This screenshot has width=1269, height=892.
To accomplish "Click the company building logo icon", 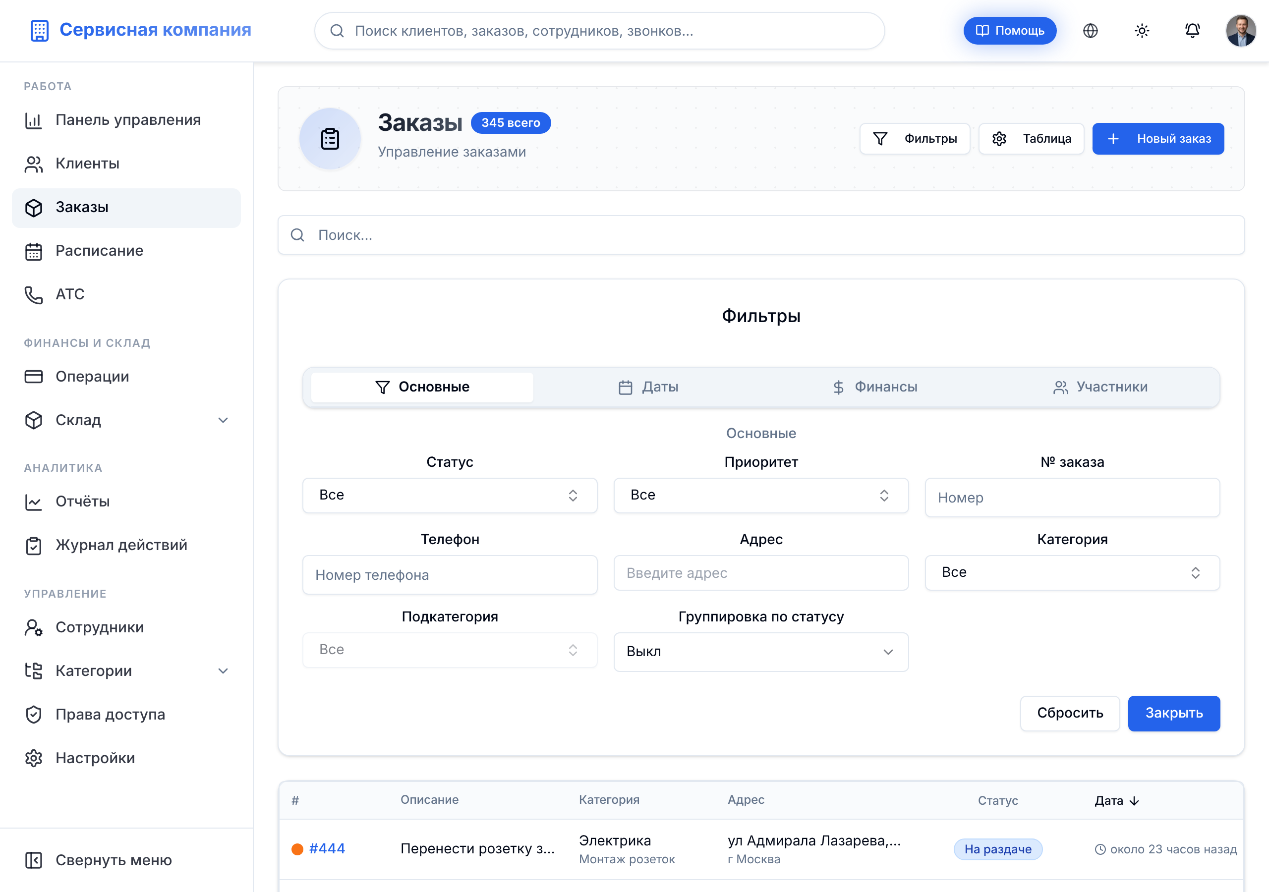I will click(x=39, y=30).
